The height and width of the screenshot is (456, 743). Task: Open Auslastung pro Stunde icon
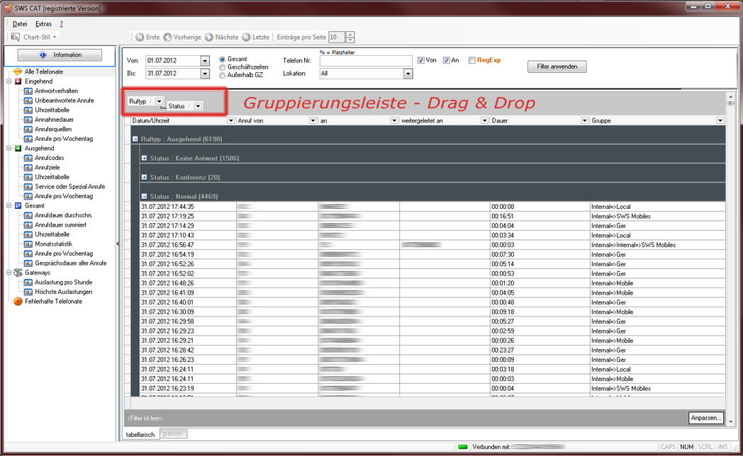pyautogui.click(x=28, y=283)
